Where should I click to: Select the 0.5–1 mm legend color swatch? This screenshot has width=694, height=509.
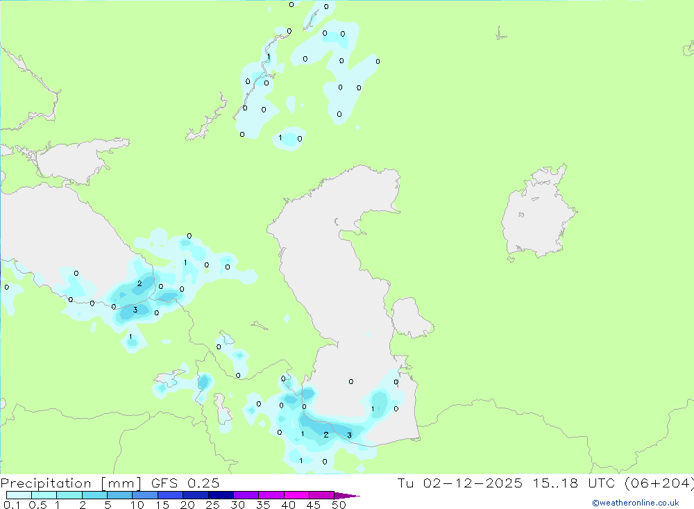(x=44, y=495)
